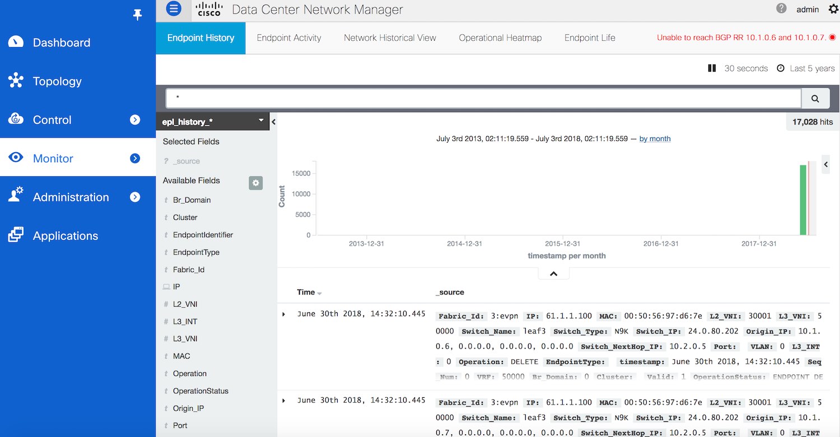Click the Selected Fields heading

[x=191, y=142]
